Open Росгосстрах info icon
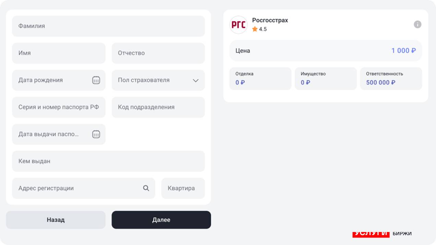Screen dimensions: 436x245 417,24
